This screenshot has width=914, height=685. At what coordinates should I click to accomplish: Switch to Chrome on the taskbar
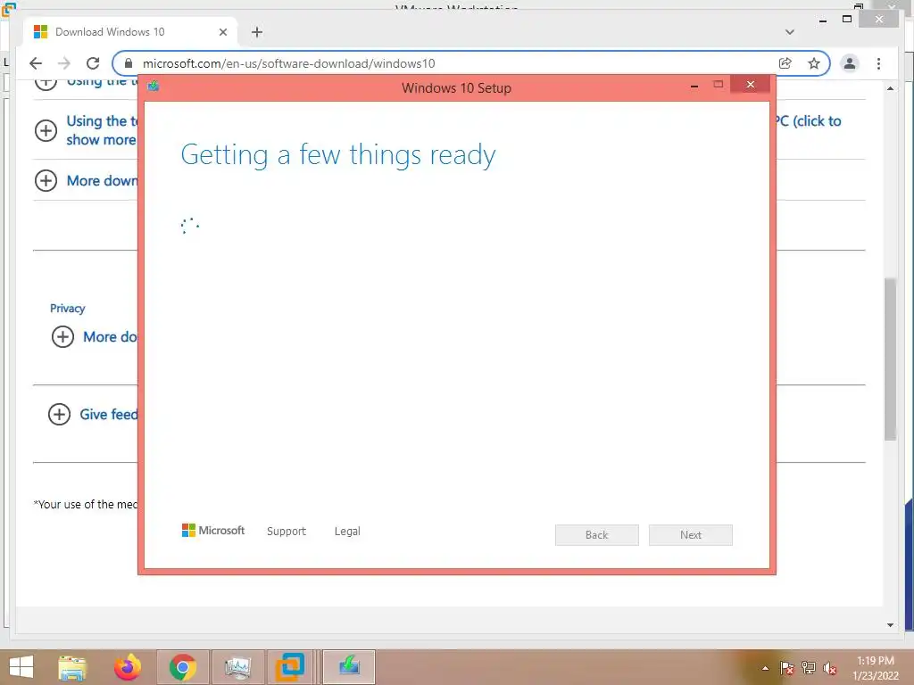point(182,667)
